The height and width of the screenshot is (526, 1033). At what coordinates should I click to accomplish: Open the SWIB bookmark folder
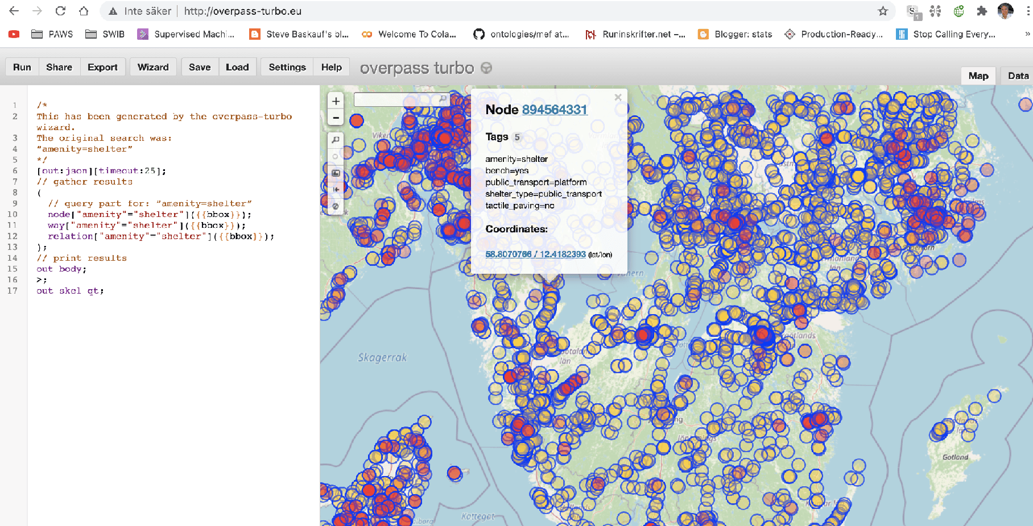pyautogui.click(x=105, y=34)
